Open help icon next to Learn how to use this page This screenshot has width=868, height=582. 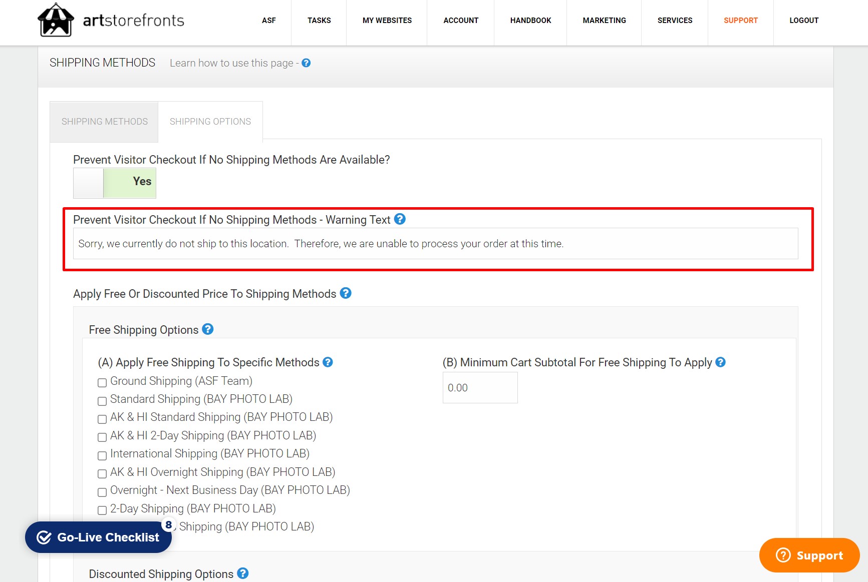[x=306, y=63]
